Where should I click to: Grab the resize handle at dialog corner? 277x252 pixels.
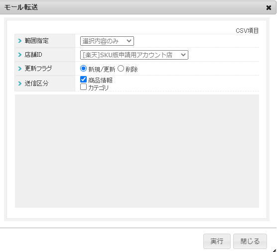click(275, 251)
